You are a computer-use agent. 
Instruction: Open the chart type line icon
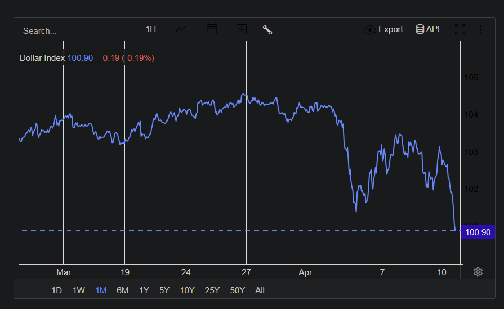pyautogui.click(x=181, y=29)
